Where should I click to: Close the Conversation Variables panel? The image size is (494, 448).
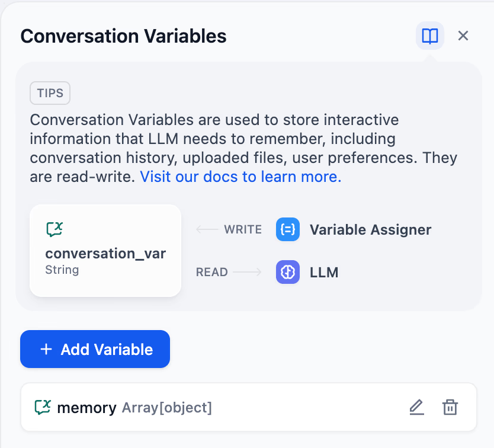point(463,36)
